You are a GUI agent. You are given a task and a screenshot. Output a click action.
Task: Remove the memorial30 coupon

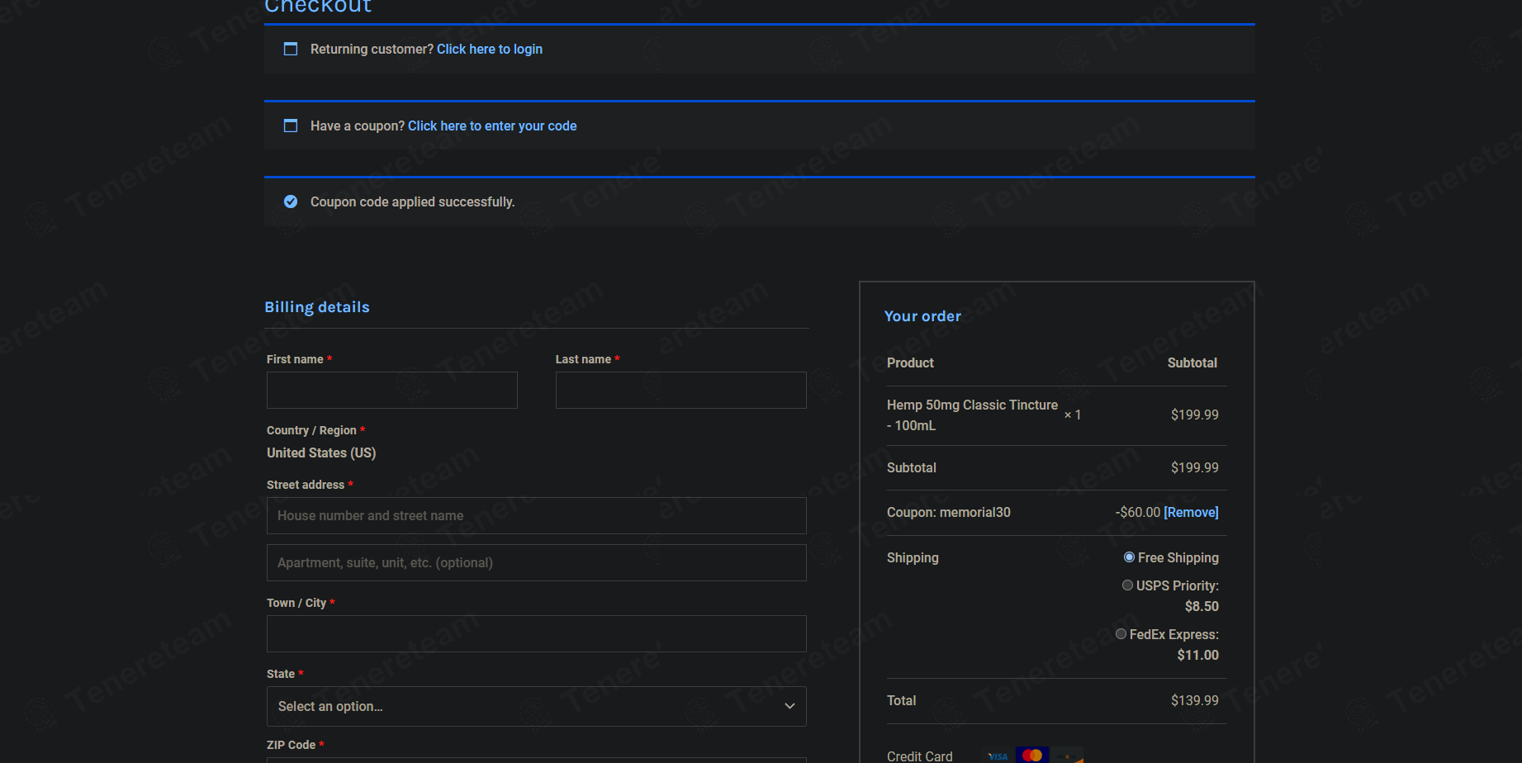click(1191, 512)
